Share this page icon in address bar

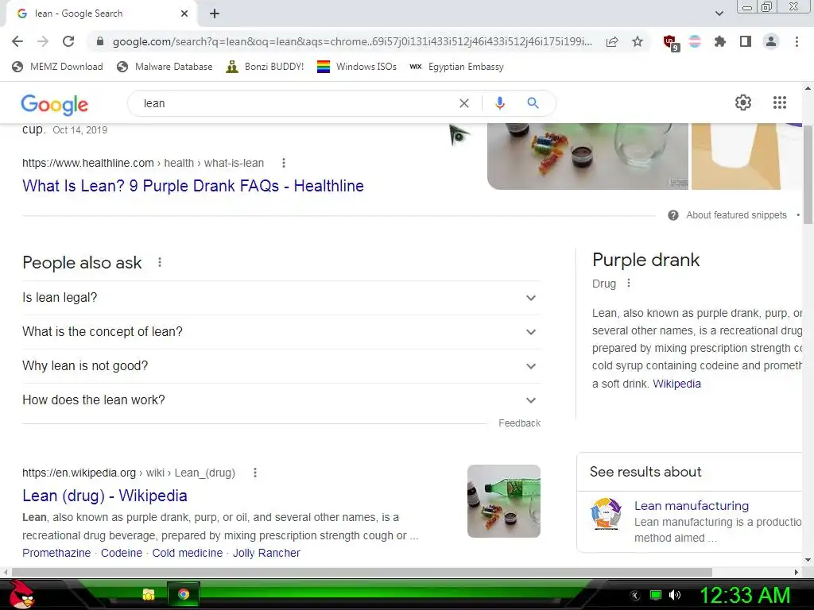612,41
